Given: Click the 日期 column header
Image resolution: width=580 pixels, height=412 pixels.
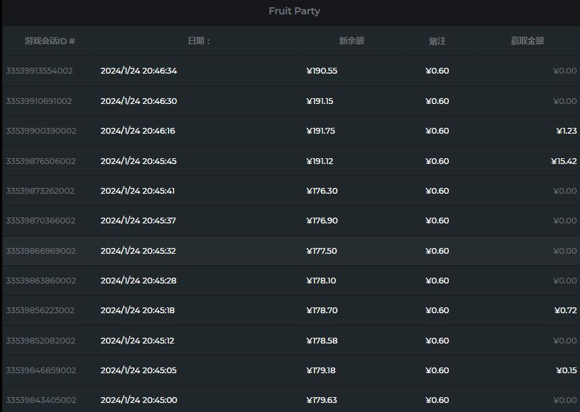Looking at the screenshot, I should click(x=200, y=41).
